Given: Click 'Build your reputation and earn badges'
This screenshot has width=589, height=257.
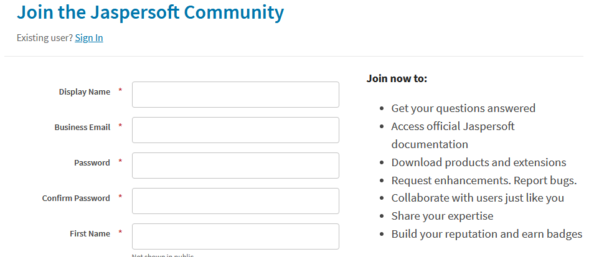Looking at the screenshot, I should 486,234.
